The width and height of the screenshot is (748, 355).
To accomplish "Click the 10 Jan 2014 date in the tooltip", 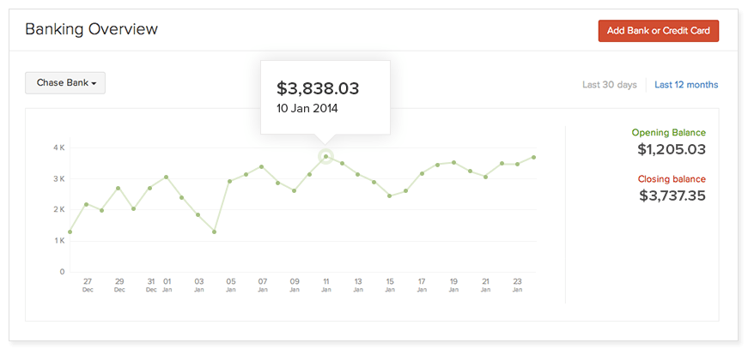I will coord(307,109).
